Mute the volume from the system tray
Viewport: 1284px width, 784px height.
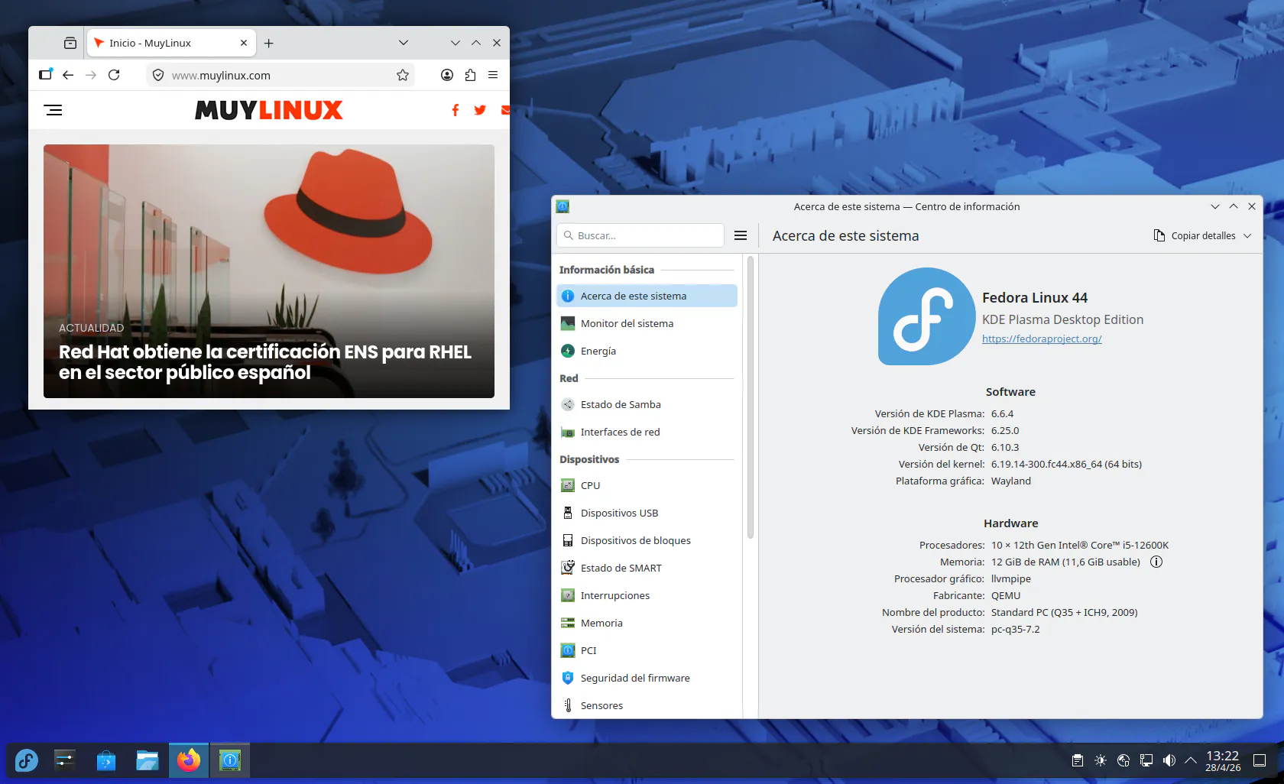[1169, 760]
